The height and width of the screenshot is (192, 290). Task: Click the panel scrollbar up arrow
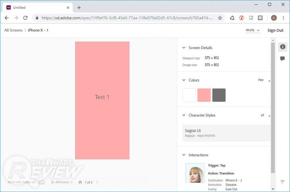(273, 40)
